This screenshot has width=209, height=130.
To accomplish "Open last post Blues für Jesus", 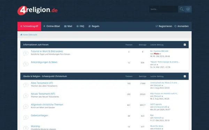I will coord(157,126).
